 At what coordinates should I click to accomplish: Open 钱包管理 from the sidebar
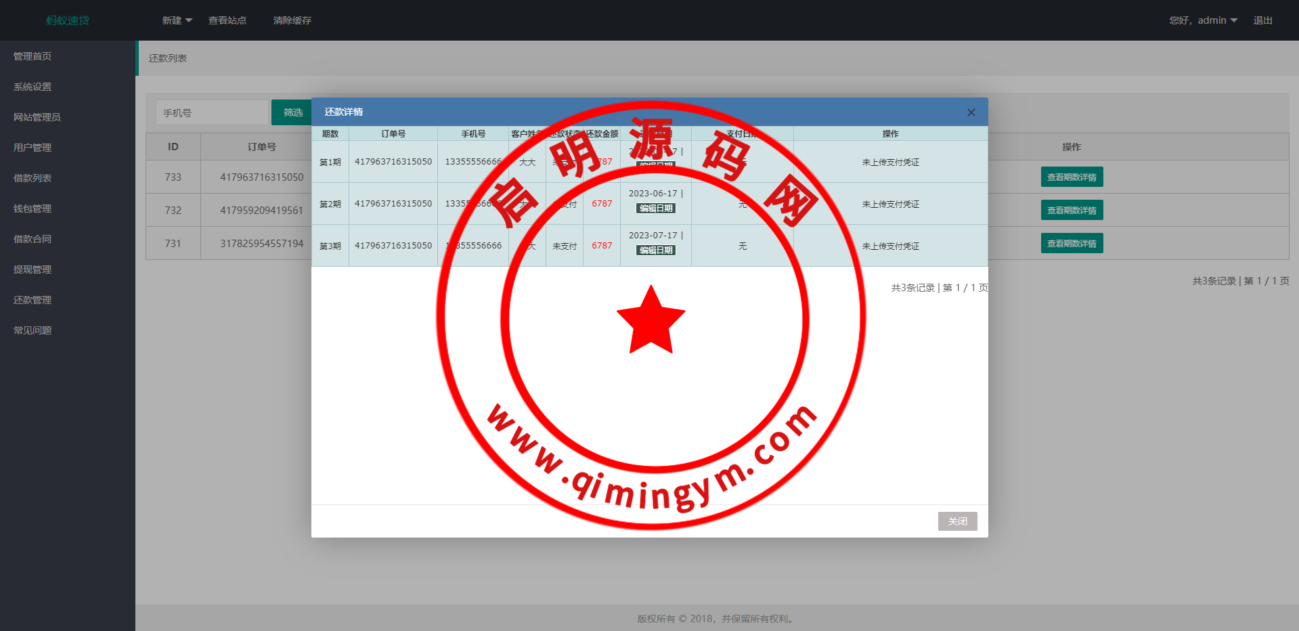point(32,209)
